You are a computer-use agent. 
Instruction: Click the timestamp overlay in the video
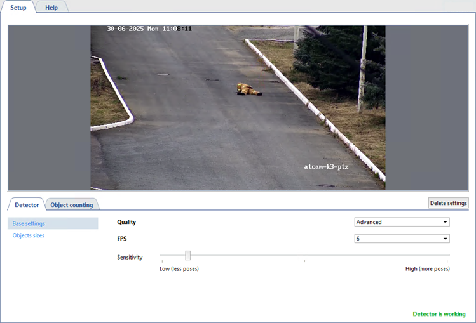click(149, 29)
